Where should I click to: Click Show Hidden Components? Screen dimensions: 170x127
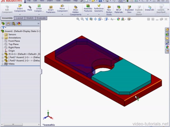click(x=75, y=11)
